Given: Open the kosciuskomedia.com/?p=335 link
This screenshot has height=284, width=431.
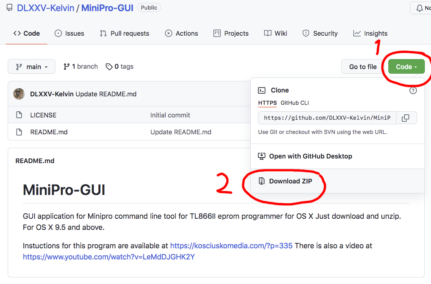Looking at the screenshot, I should tap(231, 246).
